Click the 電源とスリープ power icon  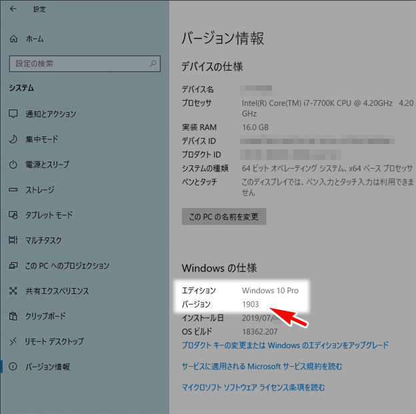[x=13, y=165]
